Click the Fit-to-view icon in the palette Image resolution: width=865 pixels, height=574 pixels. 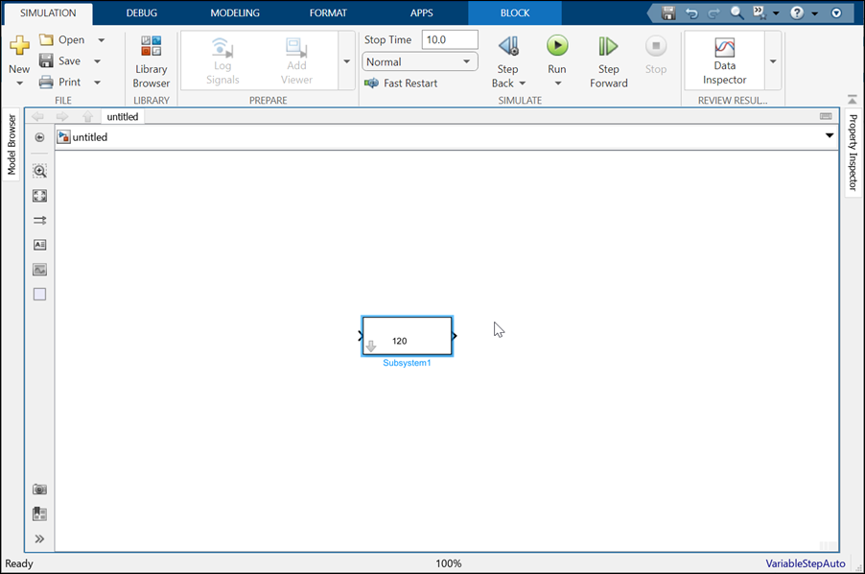39,196
